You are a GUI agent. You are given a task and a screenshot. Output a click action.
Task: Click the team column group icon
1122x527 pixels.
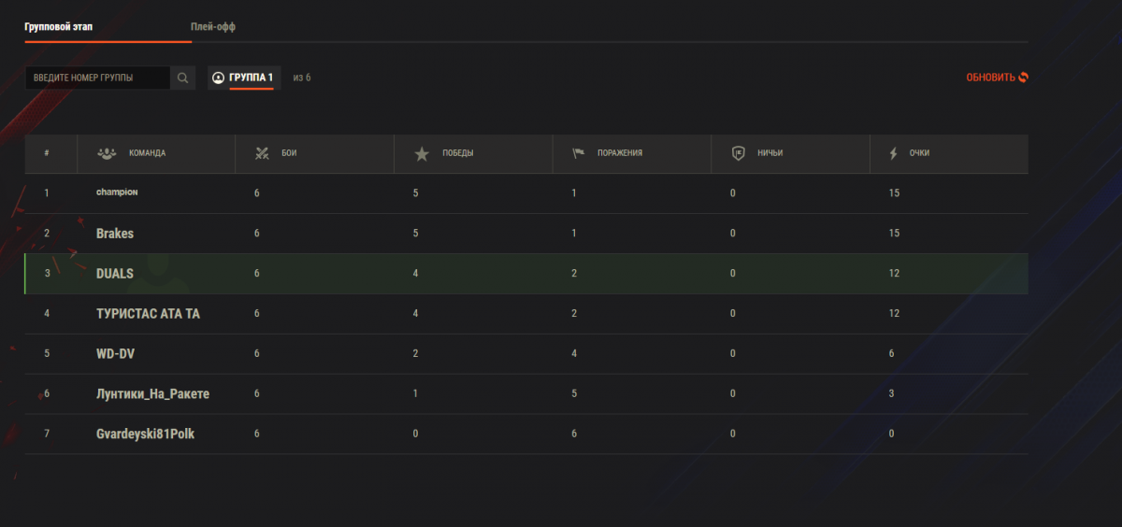(106, 153)
